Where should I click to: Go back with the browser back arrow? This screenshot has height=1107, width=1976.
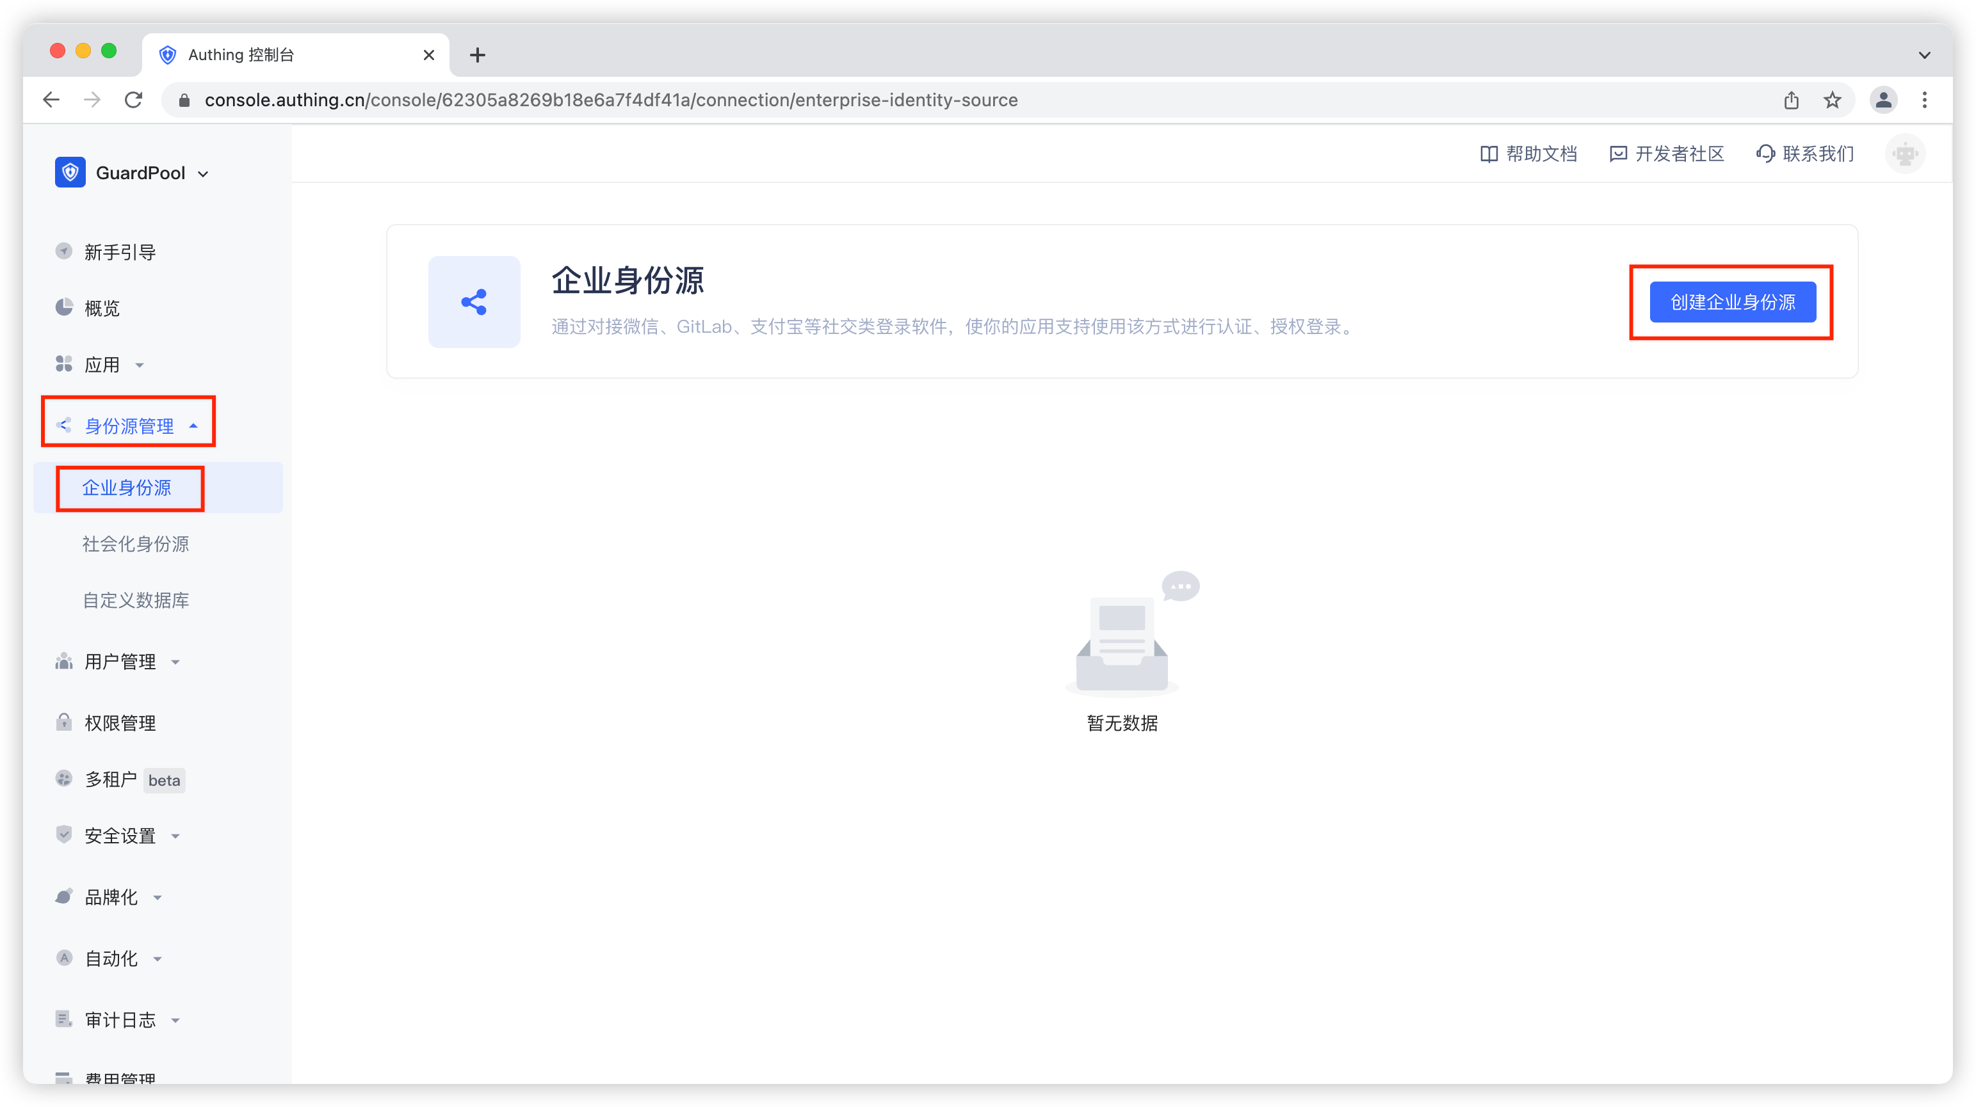tap(51, 100)
